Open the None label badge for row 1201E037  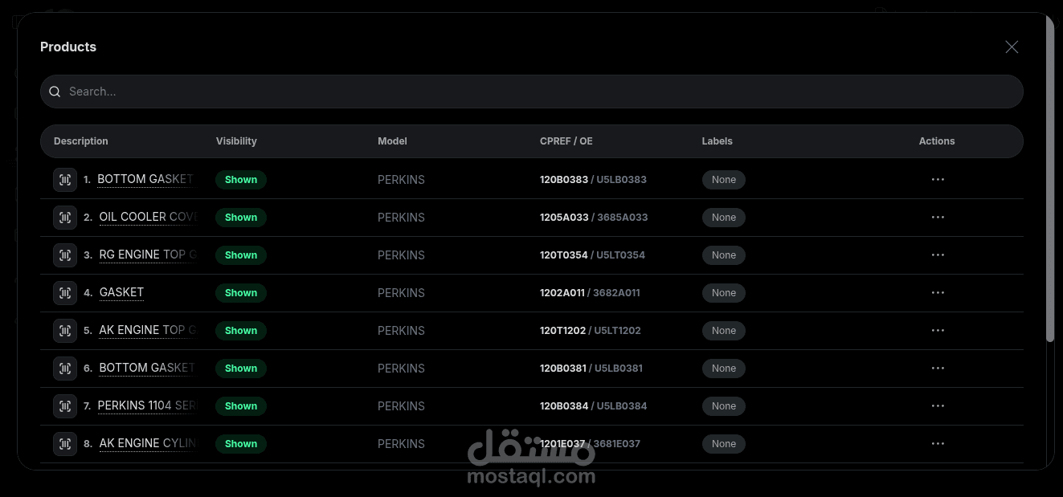pos(724,444)
